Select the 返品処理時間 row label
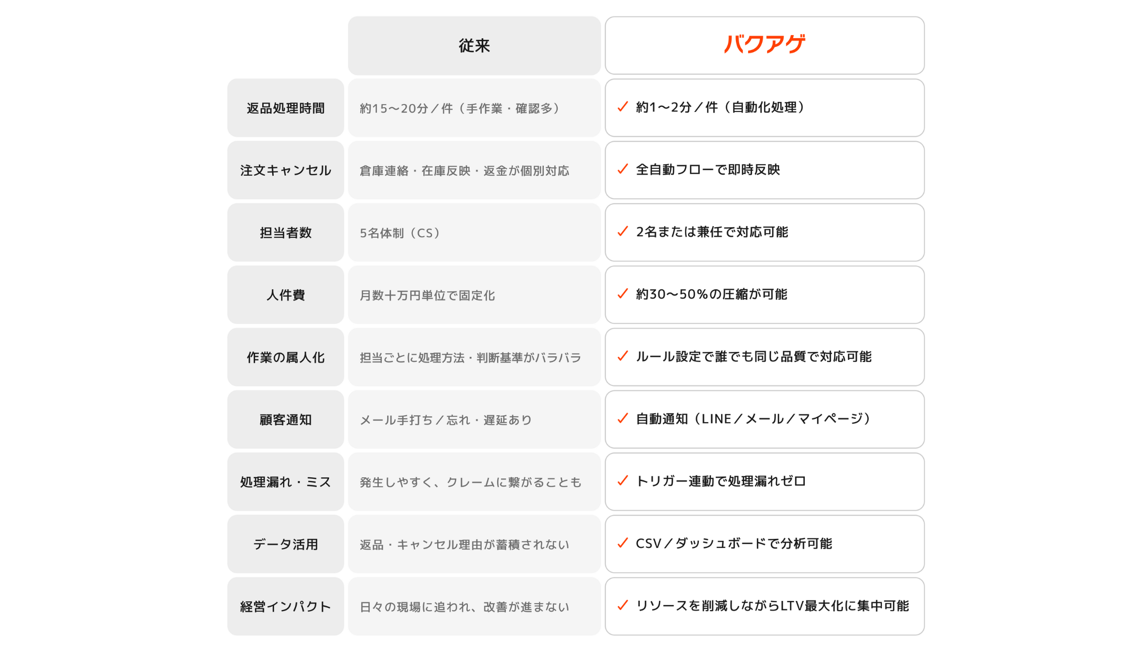Image resolution: width=1146 pixels, height=645 pixels. point(285,108)
